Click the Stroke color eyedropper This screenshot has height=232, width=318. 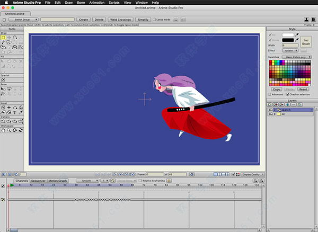pos(296,40)
